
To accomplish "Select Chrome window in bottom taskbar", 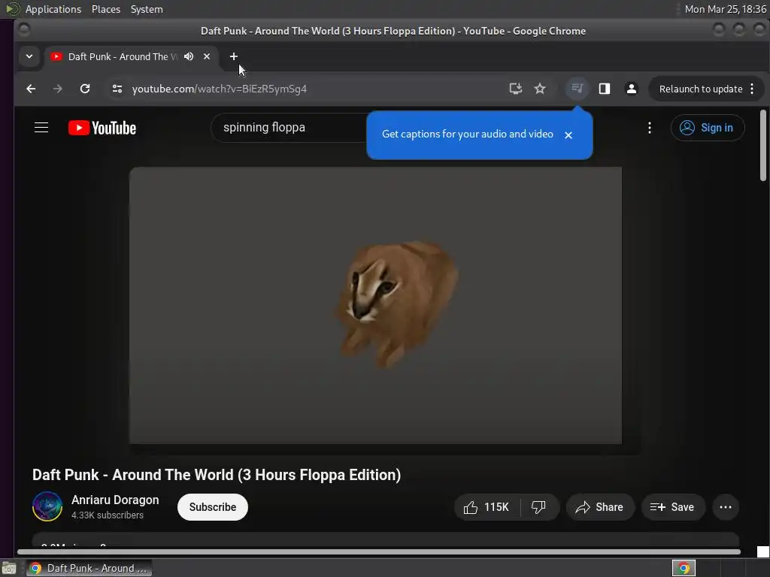I will click(89, 568).
